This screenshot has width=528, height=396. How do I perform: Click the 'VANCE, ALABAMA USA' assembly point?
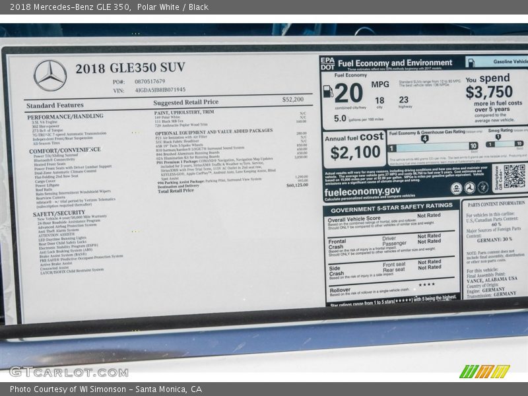492,279
